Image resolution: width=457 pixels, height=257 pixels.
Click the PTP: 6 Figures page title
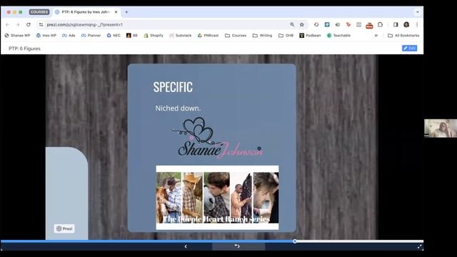24,49
